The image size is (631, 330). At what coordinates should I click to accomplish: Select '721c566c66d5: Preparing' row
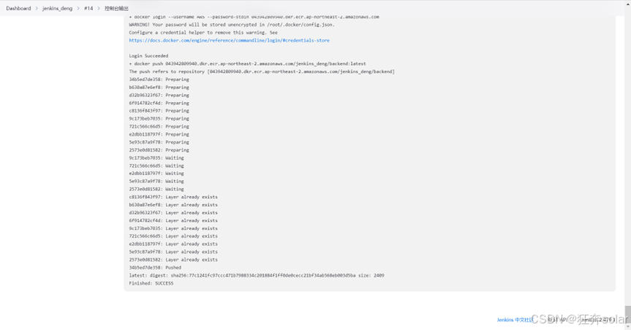[159, 126]
